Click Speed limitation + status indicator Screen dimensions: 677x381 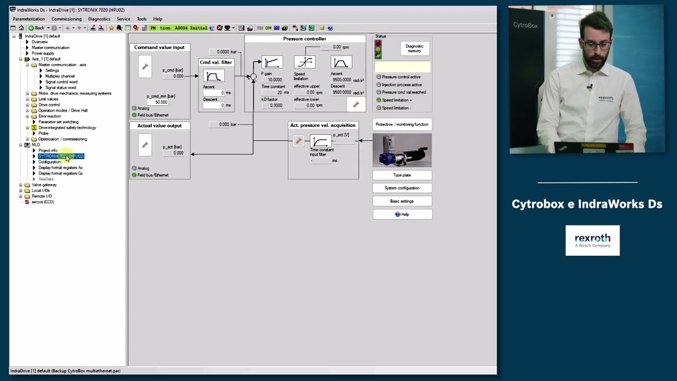coord(379,100)
